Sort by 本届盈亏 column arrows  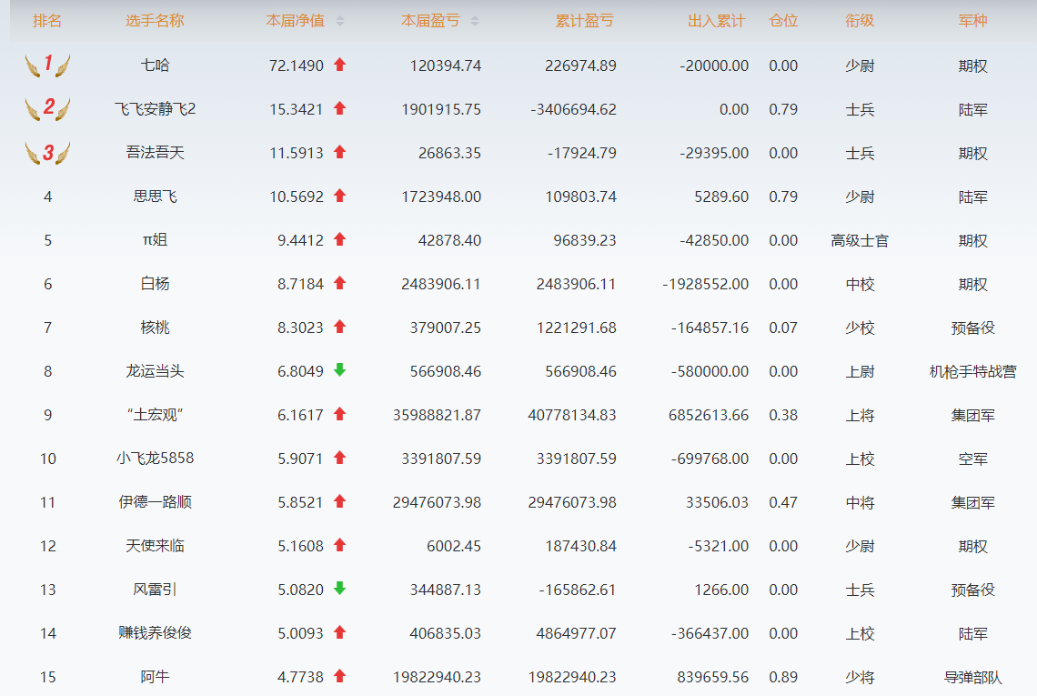click(475, 21)
